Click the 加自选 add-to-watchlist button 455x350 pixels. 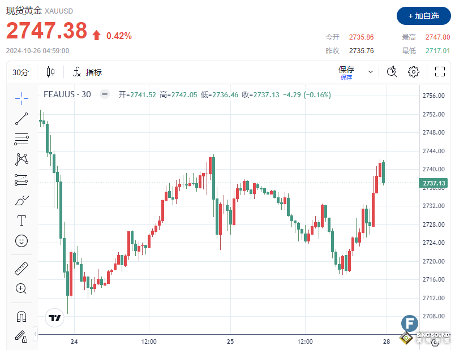(423, 16)
